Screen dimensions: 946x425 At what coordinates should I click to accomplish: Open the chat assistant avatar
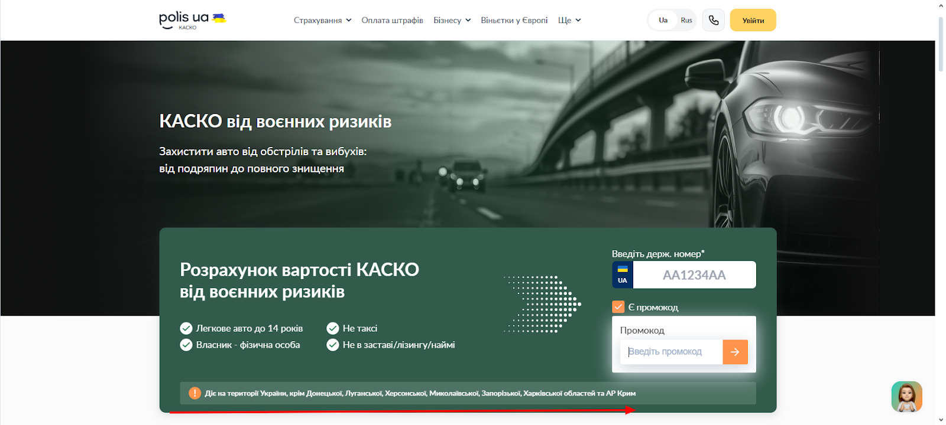coord(906,397)
